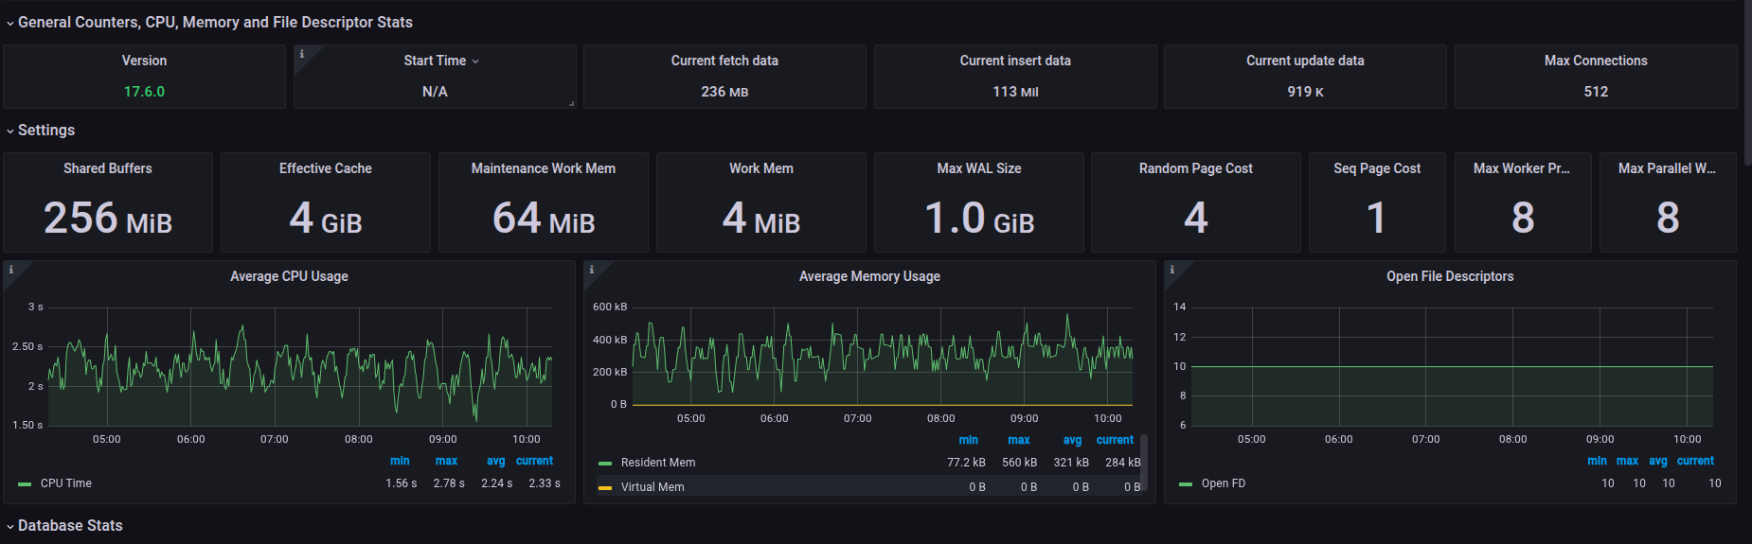1752x544 pixels.
Task: Click the yellow Virtual Mem color swatch
Action: tap(605, 487)
